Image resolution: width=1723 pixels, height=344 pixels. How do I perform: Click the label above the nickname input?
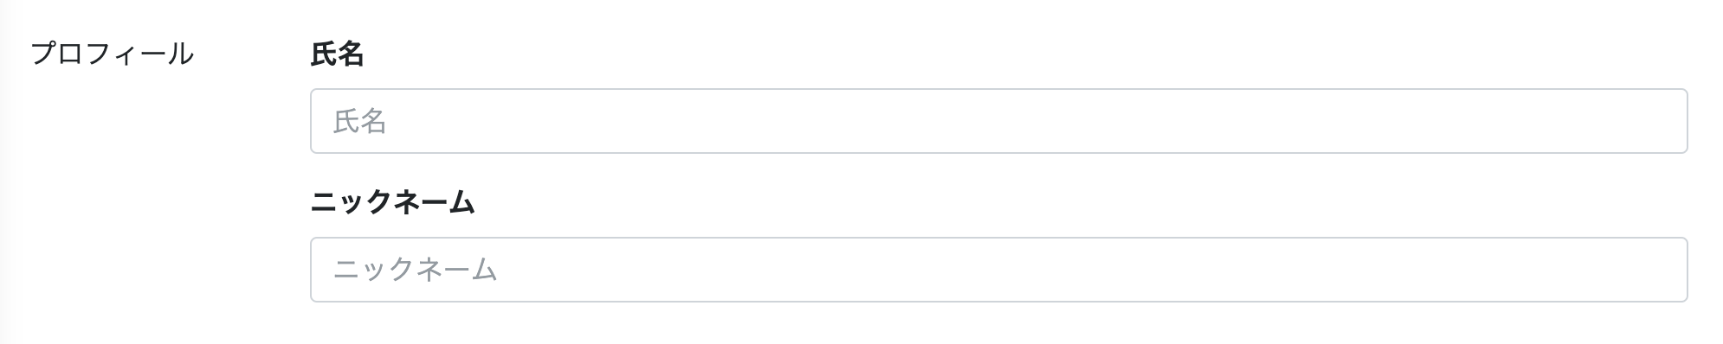coord(392,203)
